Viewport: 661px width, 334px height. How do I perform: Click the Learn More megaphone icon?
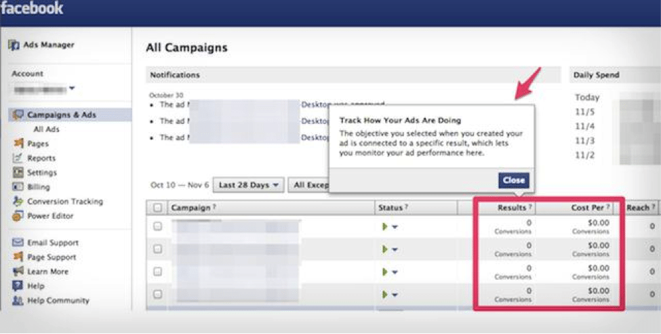pos(18,271)
